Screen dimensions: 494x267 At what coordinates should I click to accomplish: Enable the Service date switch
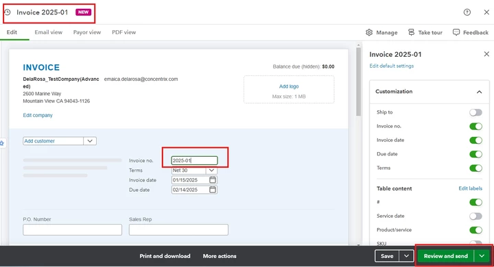(x=475, y=216)
